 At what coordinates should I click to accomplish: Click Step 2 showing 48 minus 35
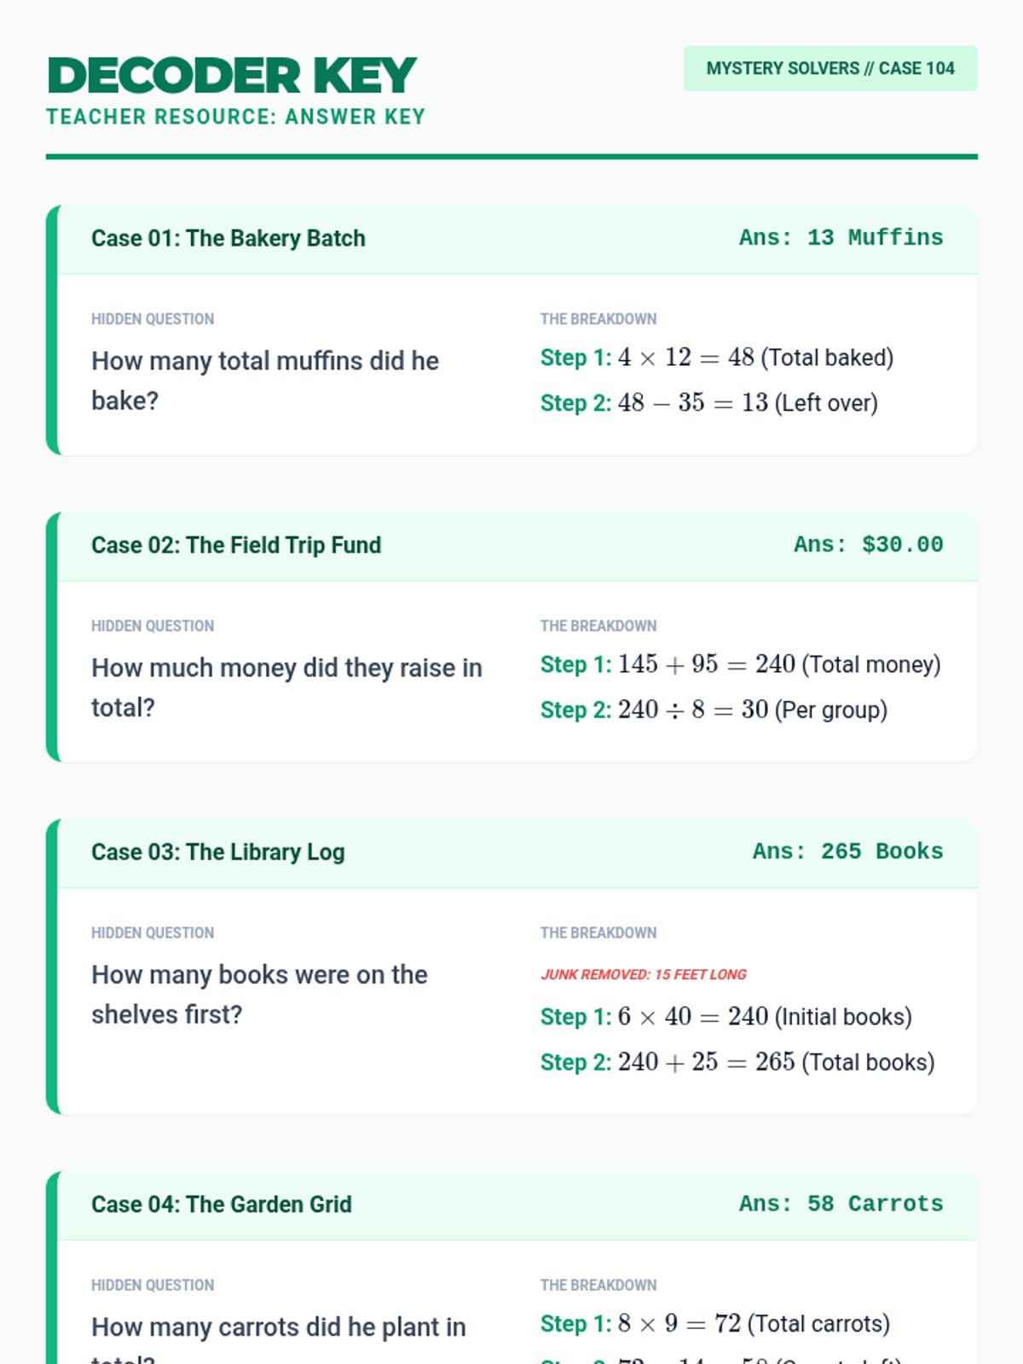[x=709, y=403]
